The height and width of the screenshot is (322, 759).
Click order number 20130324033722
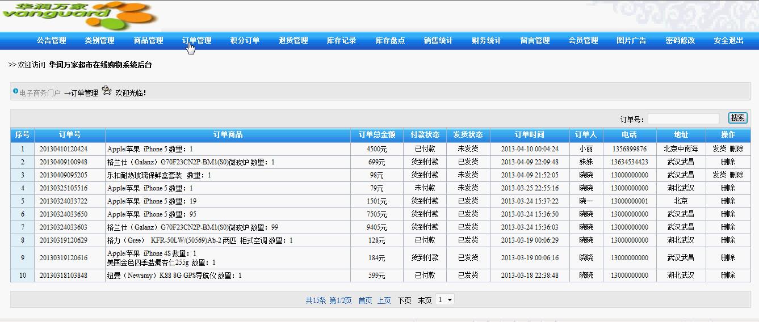64,201
